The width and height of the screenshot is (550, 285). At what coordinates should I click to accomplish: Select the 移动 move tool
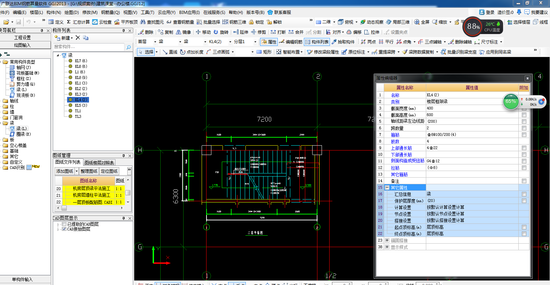click(203, 32)
